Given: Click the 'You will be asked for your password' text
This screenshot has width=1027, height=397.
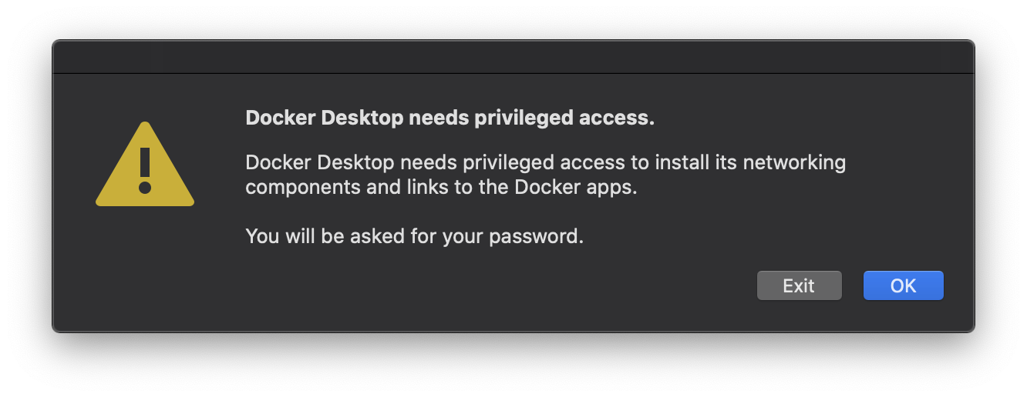Looking at the screenshot, I should coord(414,236).
